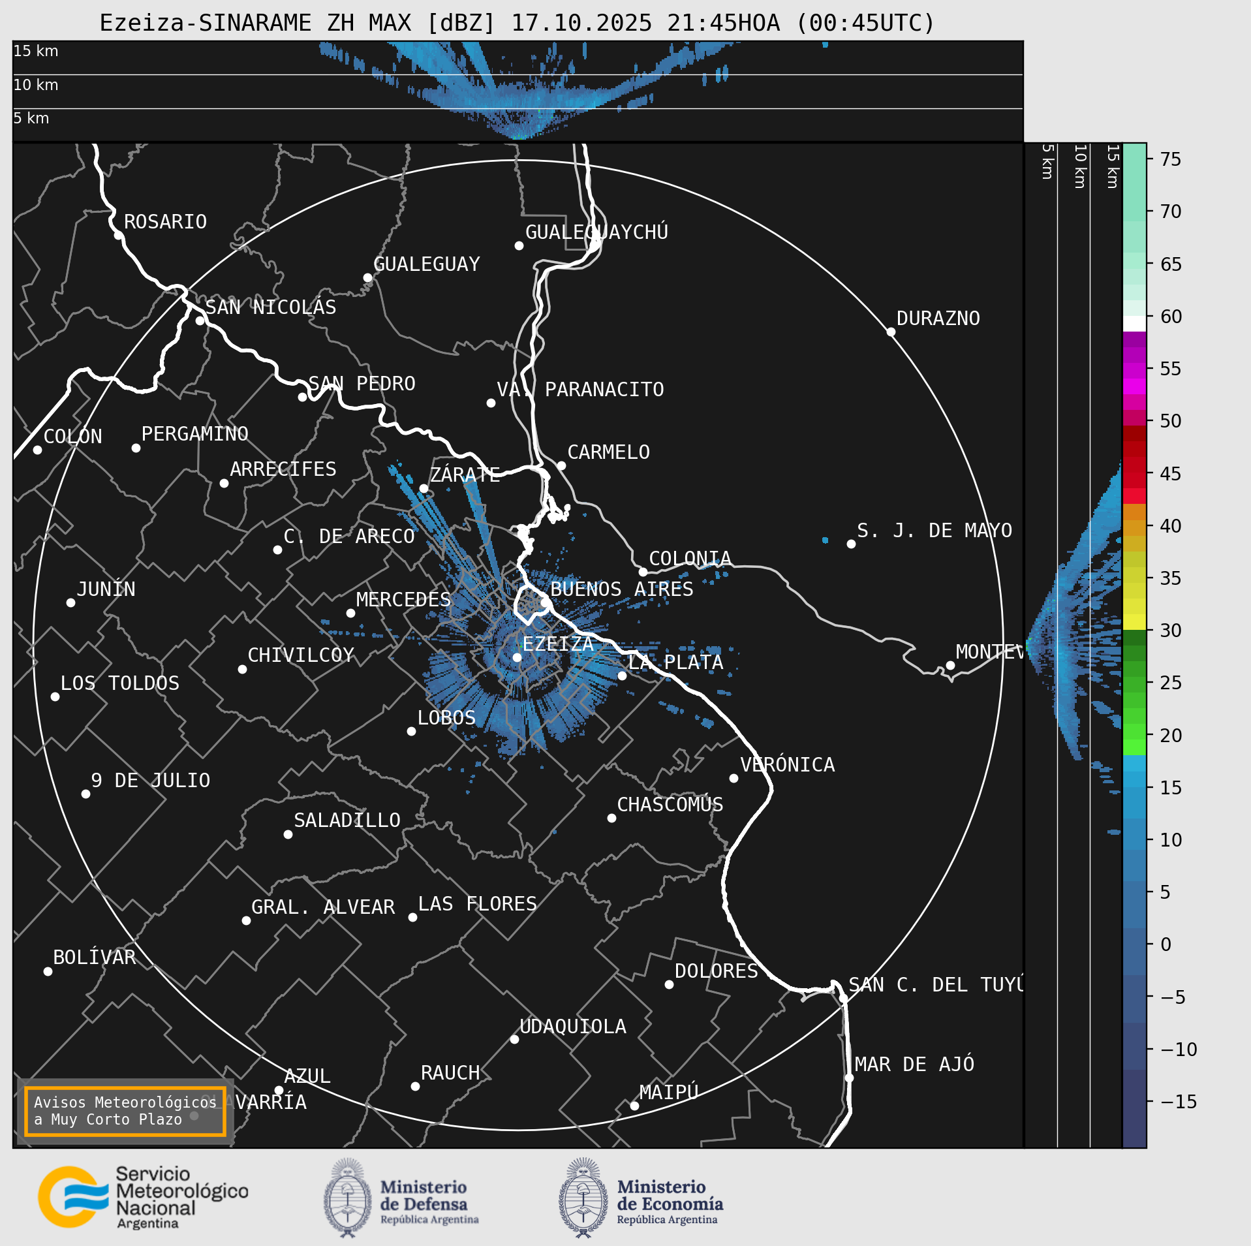Image resolution: width=1251 pixels, height=1246 pixels.
Task: Click the UDAQUIOLA city label
Action: (573, 1027)
